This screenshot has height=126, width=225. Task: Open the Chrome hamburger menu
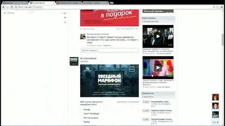tap(222, 7)
